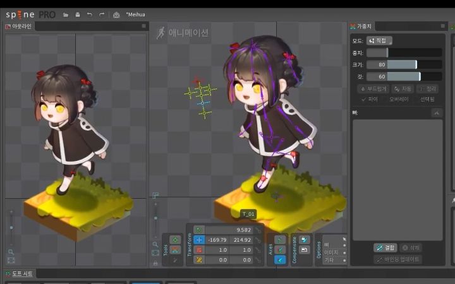Click the translate Y field 214.92
Image resolution: width=455 pixels, height=284 pixels.
pos(241,240)
